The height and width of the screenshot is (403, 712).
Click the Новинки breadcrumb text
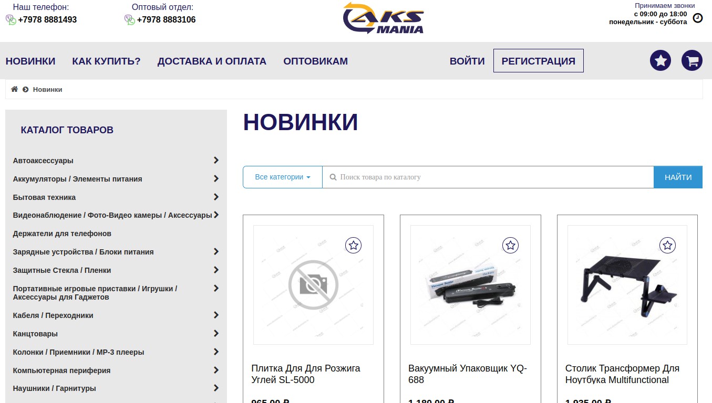[x=48, y=90]
